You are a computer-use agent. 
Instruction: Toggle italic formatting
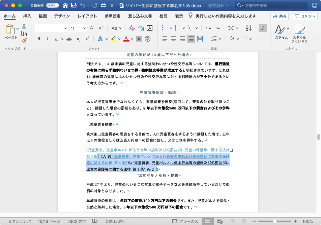coord(47,39)
